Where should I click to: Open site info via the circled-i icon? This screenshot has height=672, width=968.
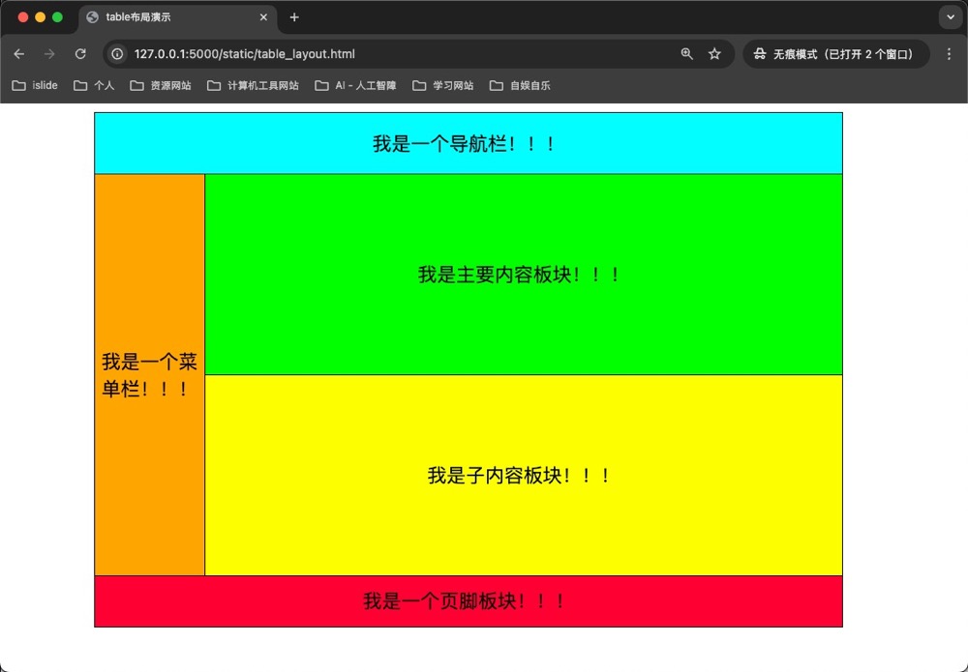point(116,54)
